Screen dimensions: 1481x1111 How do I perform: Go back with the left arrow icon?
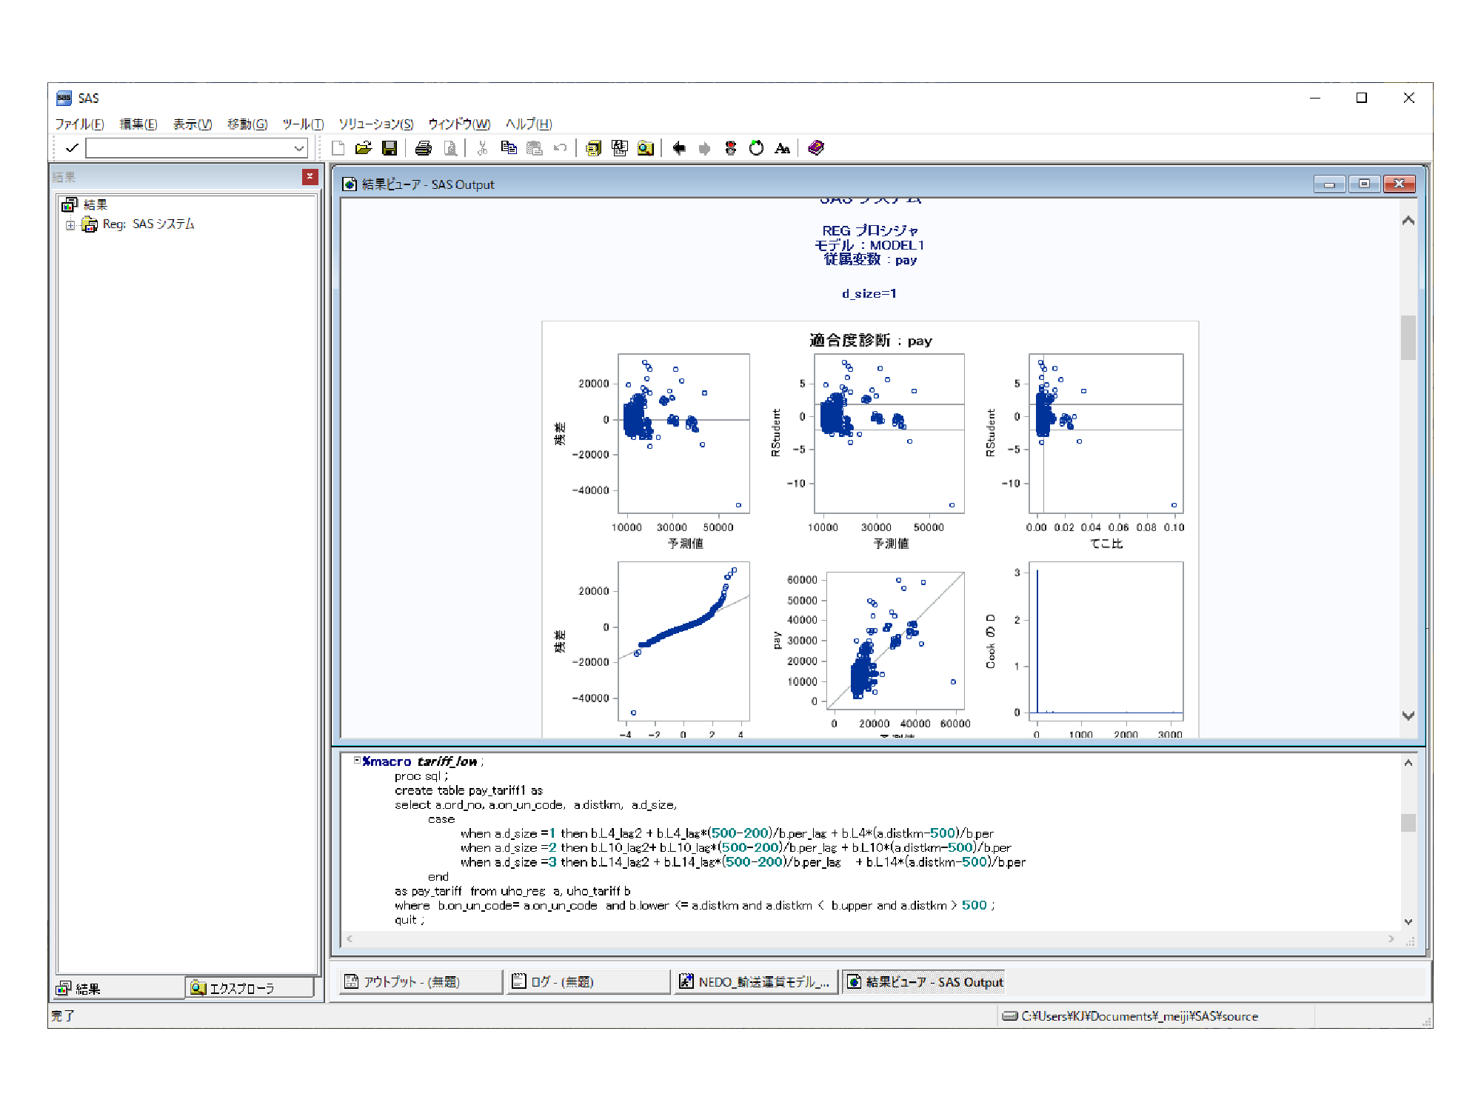click(679, 148)
